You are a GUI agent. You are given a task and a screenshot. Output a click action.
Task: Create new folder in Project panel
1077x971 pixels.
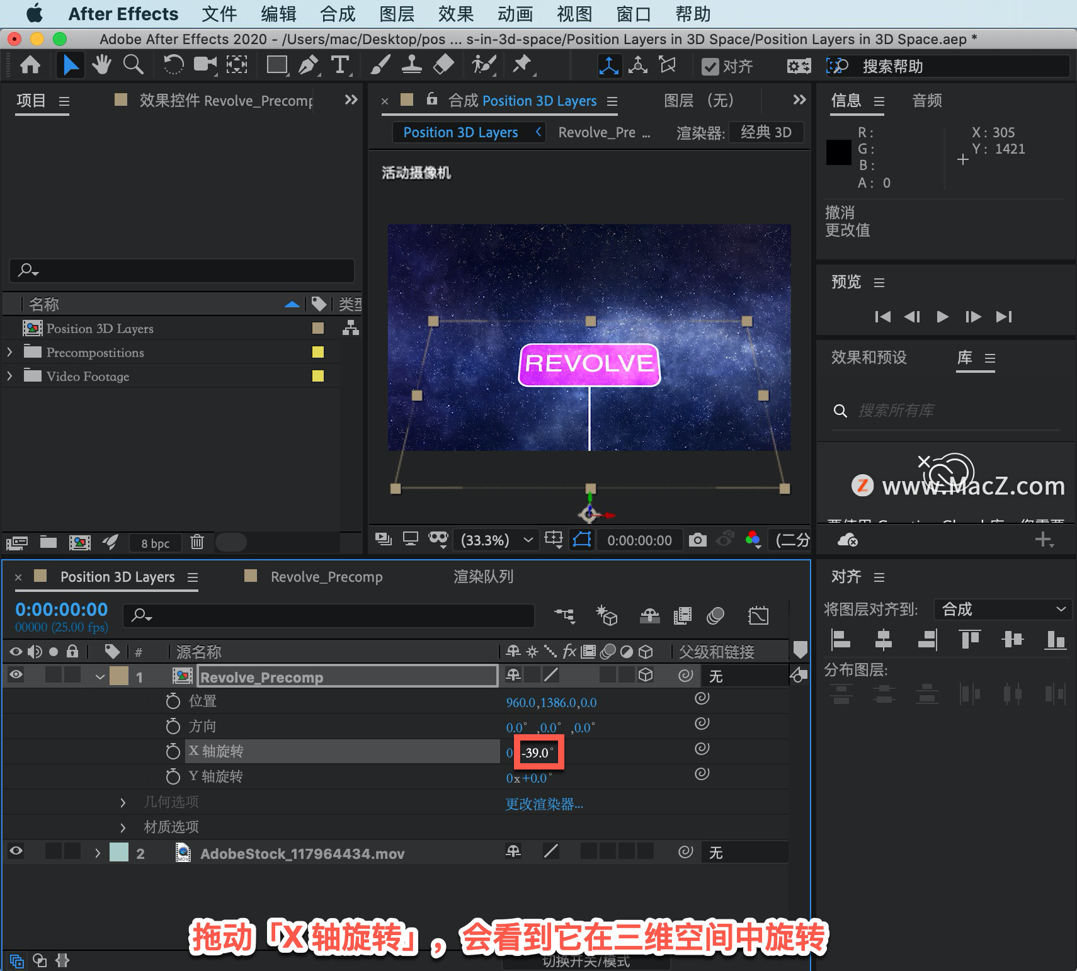[x=48, y=542]
